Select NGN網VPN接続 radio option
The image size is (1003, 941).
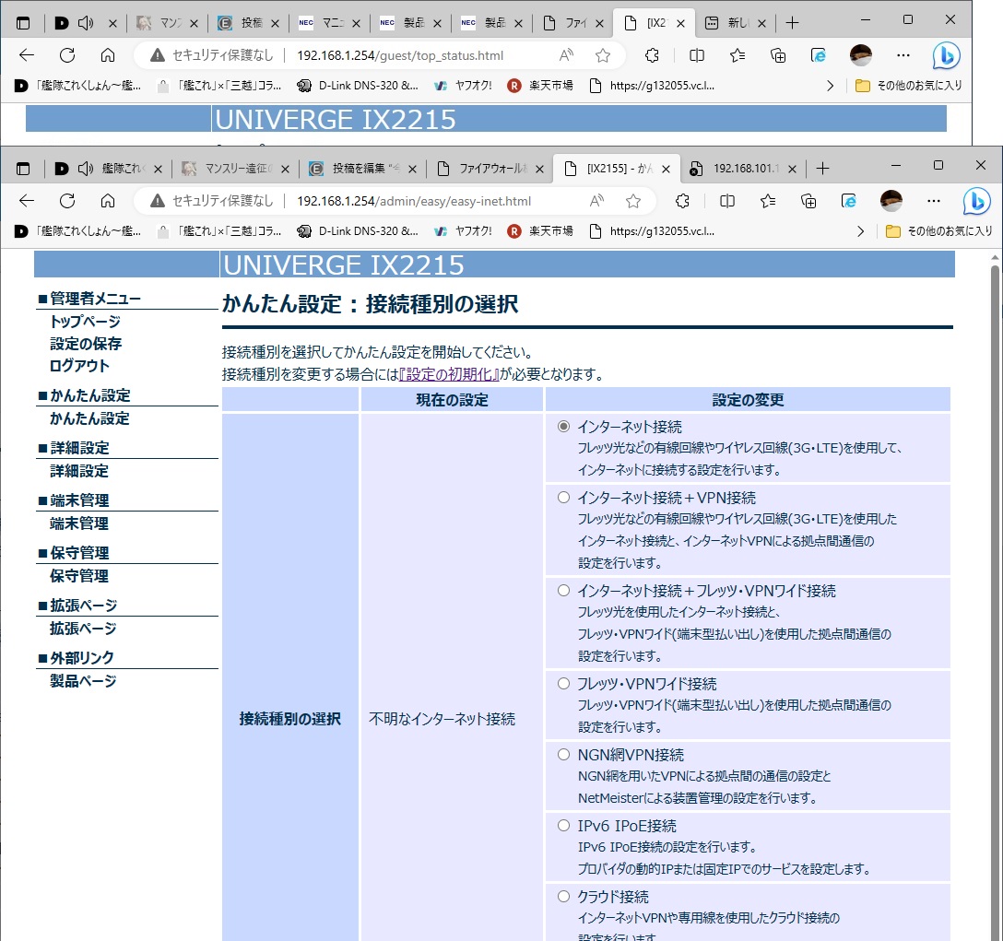[x=563, y=754]
